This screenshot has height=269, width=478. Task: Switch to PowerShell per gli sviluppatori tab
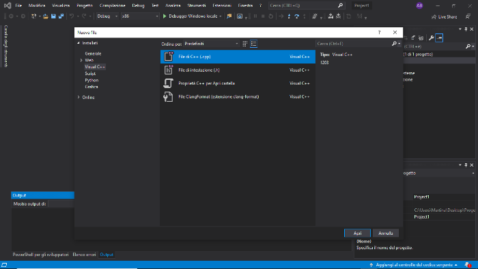click(40, 255)
